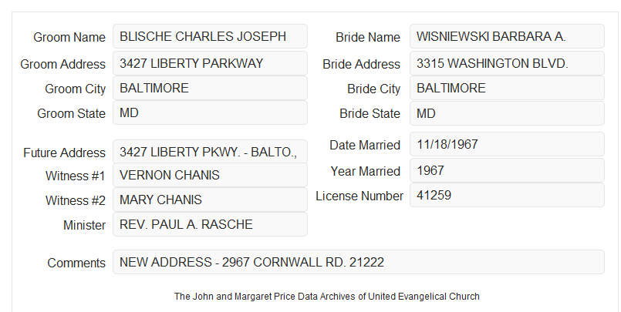Click the Bride Name label
621x312 pixels.
(368, 37)
